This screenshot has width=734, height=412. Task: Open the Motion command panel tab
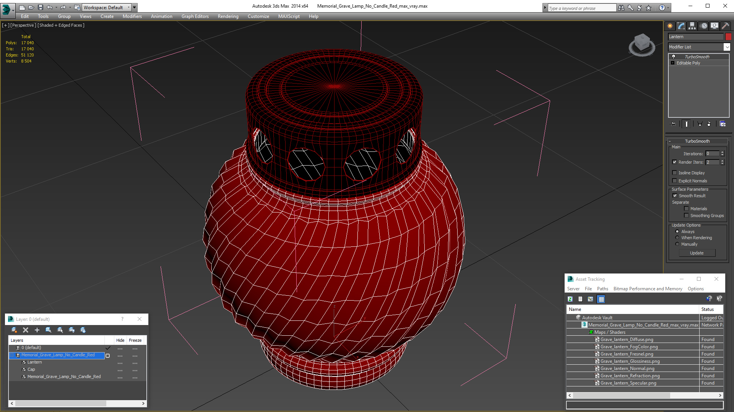[x=703, y=26]
